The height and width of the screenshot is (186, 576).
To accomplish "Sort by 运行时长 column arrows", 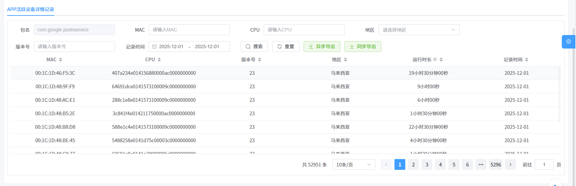I will click(441, 60).
